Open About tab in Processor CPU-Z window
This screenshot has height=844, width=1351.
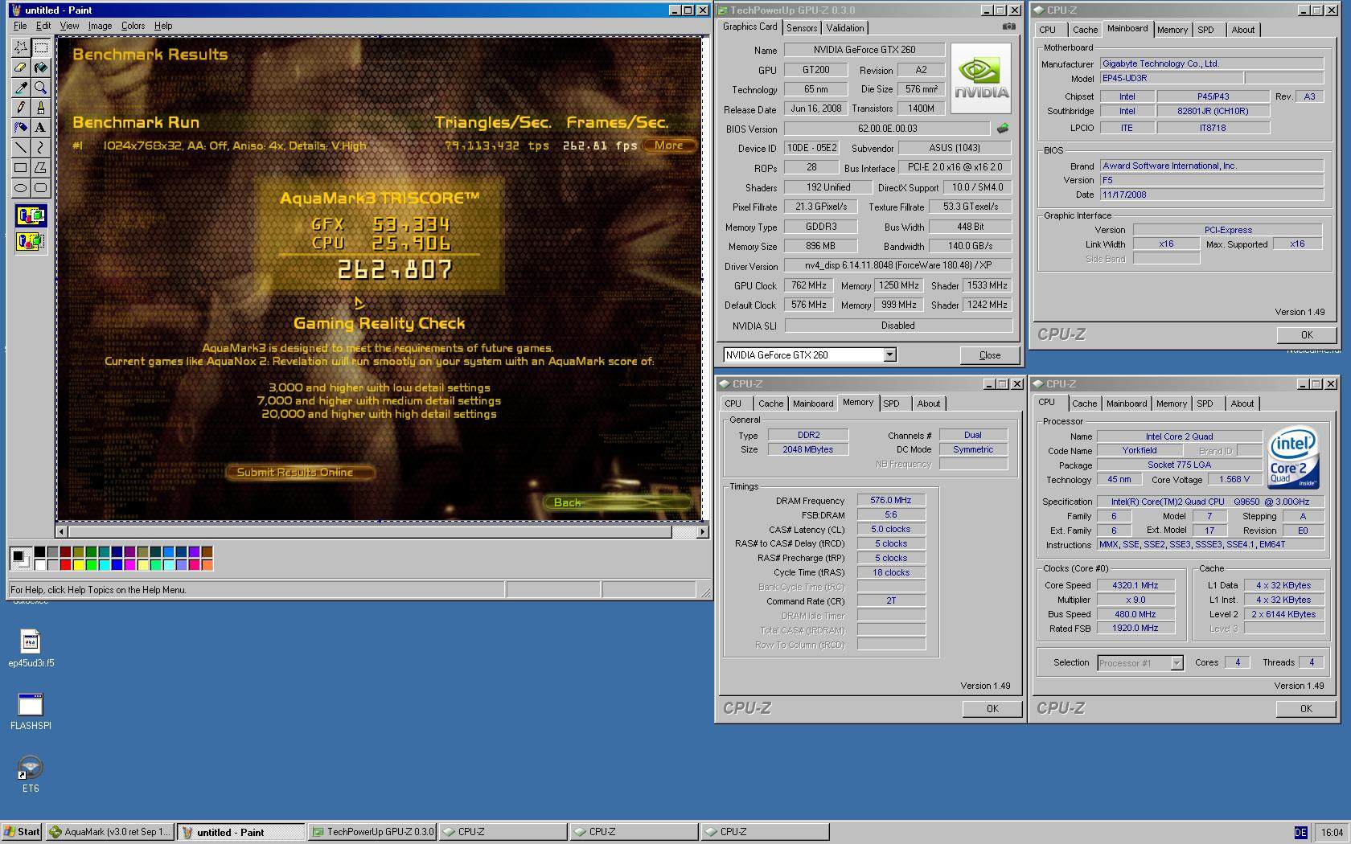click(1242, 404)
